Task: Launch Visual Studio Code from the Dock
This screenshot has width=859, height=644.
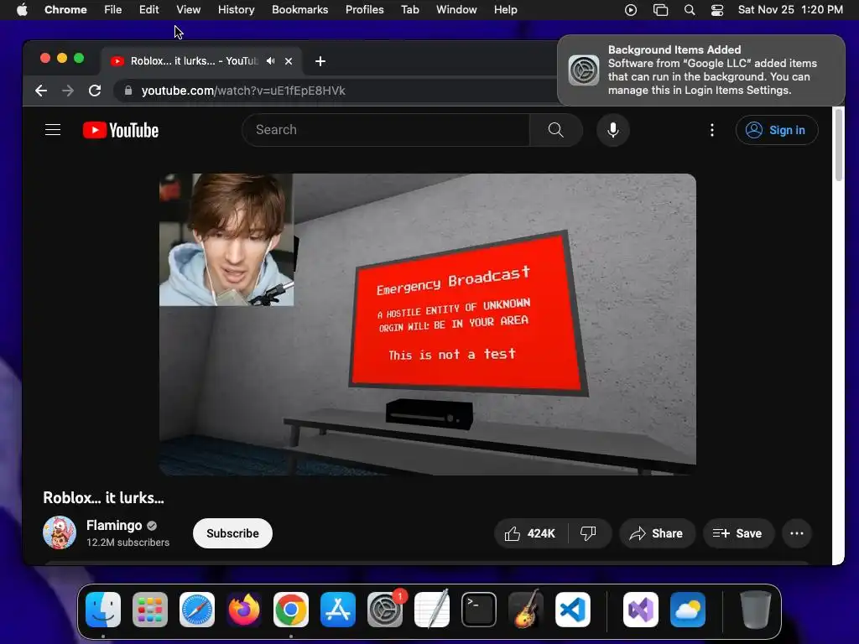Action: point(573,610)
